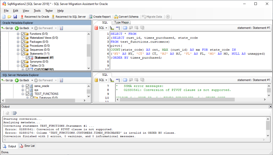The width and height of the screenshot is (273, 155).
Task: Click the format SQL icon in SQL Server editor toolbar
Action: pyautogui.click(x=112, y=80)
